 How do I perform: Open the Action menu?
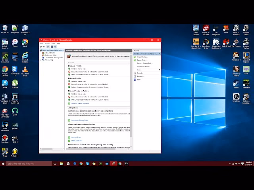coord(47,44)
